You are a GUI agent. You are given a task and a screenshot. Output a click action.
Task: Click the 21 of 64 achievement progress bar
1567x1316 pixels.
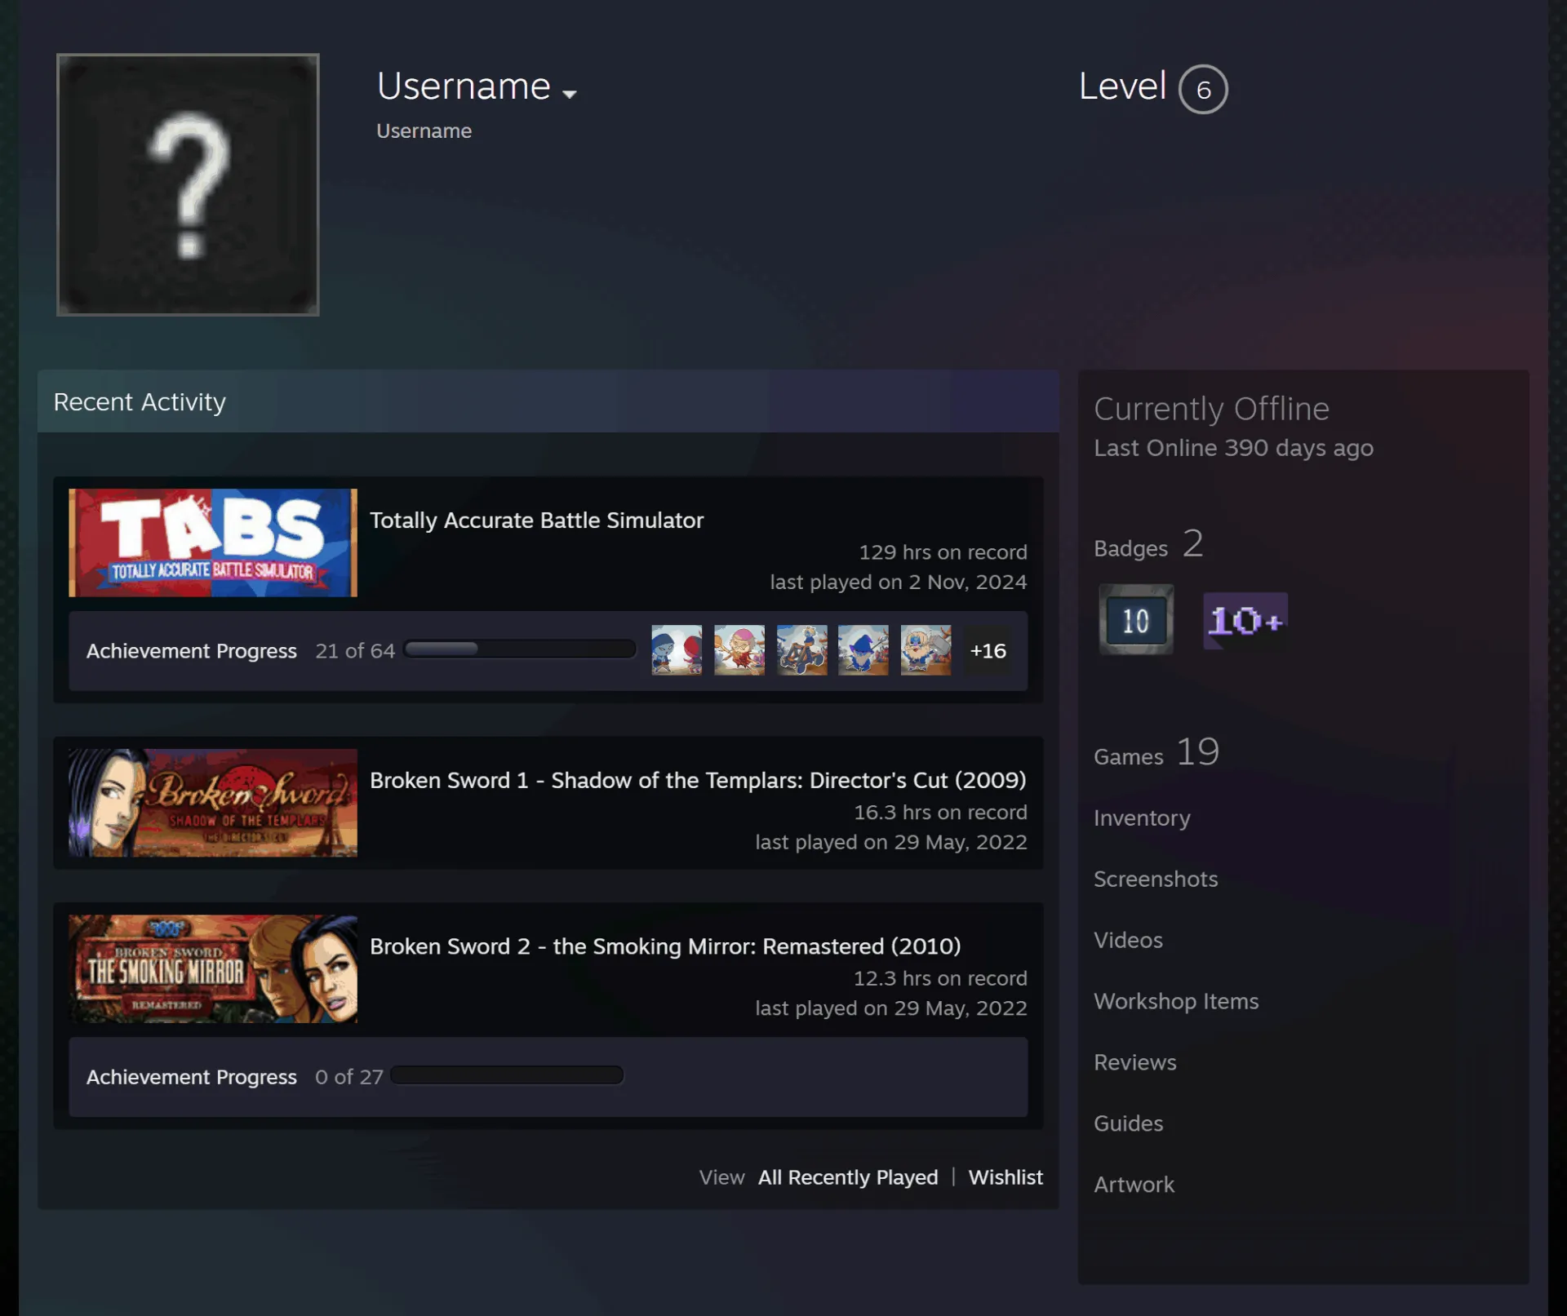coord(520,649)
